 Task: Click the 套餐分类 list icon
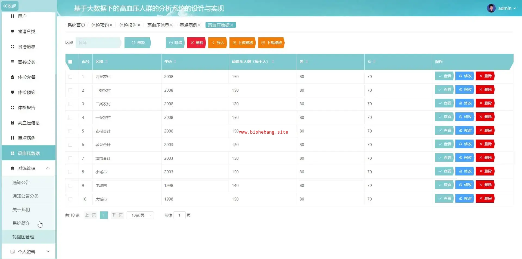coord(13,62)
